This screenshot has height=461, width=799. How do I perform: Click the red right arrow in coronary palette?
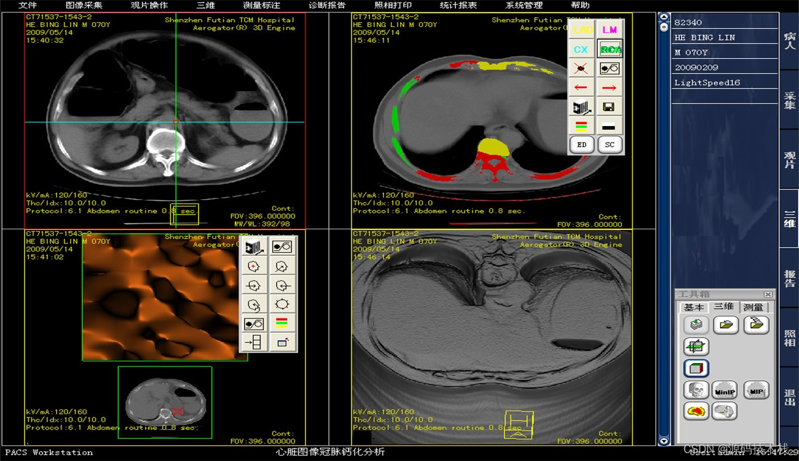tap(610, 88)
